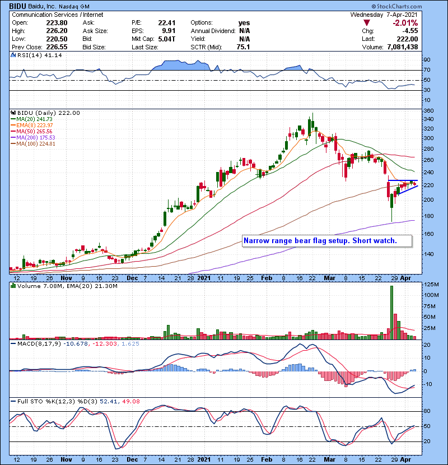Click the MA(100) 224.81 legend entry
Screen dimensions: 448x465
pyautogui.click(x=33, y=144)
